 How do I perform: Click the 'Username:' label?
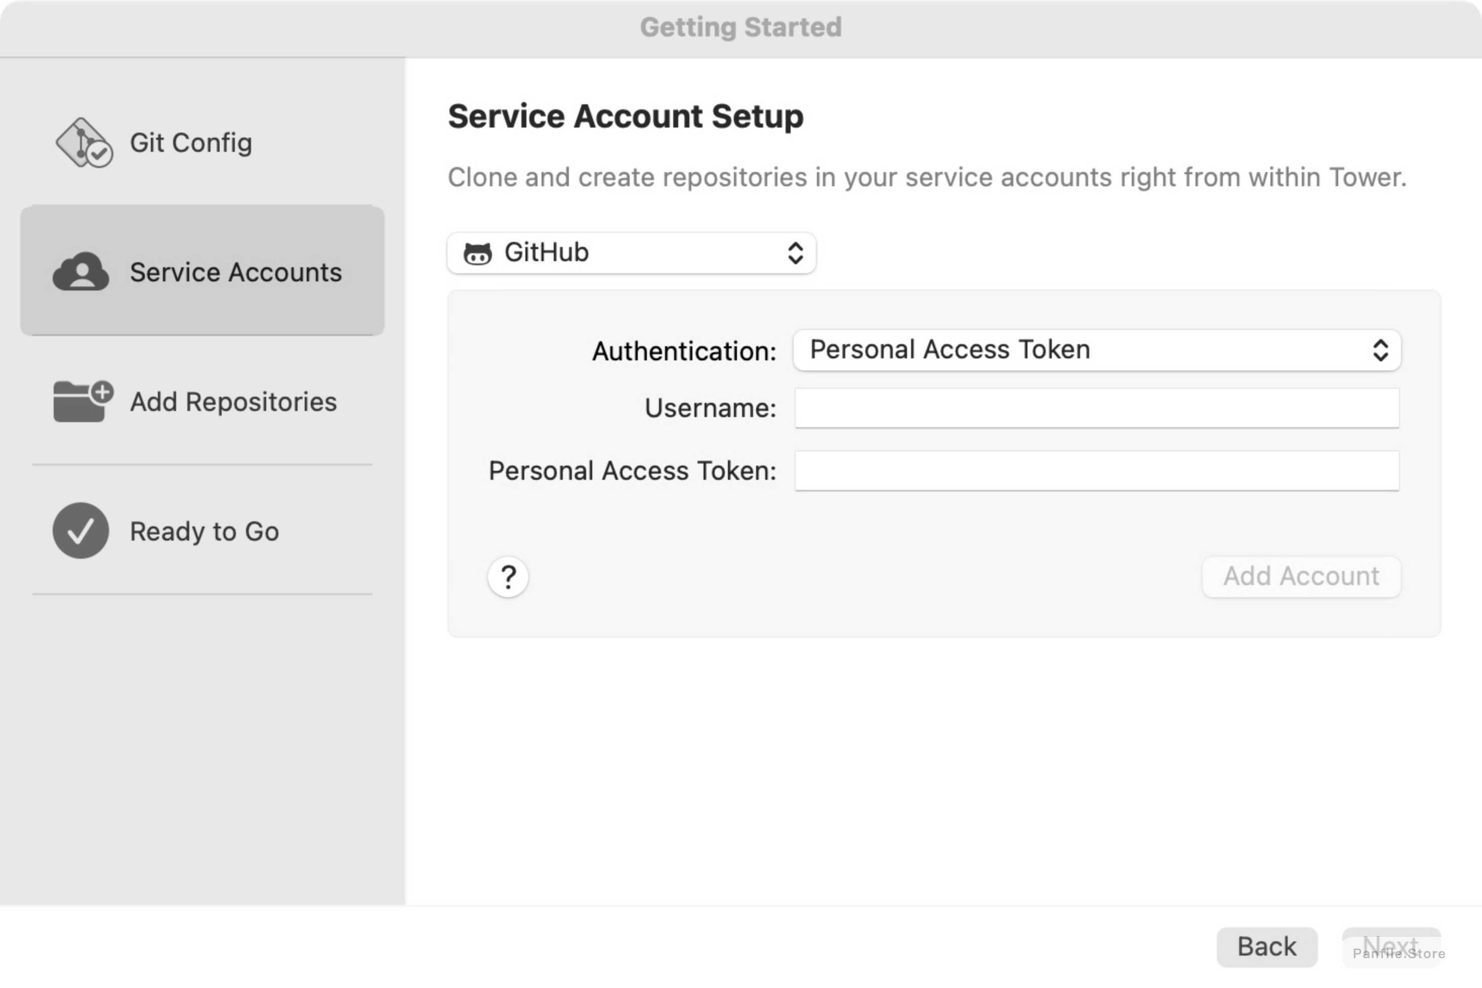tap(710, 407)
